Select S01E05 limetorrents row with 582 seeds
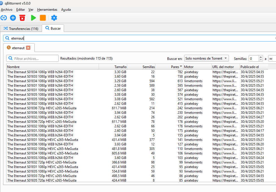The image size is (276, 192). pyautogui.click(x=137, y=99)
